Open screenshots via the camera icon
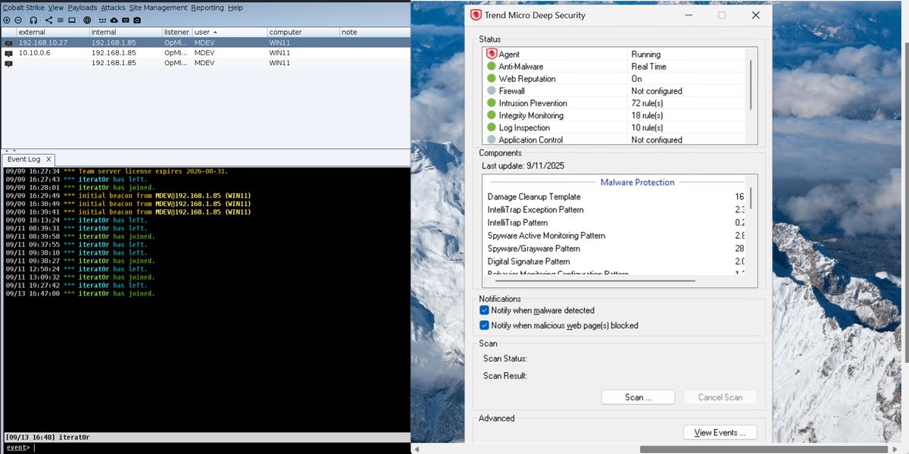The image size is (909, 454). pyautogui.click(x=137, y=20)
